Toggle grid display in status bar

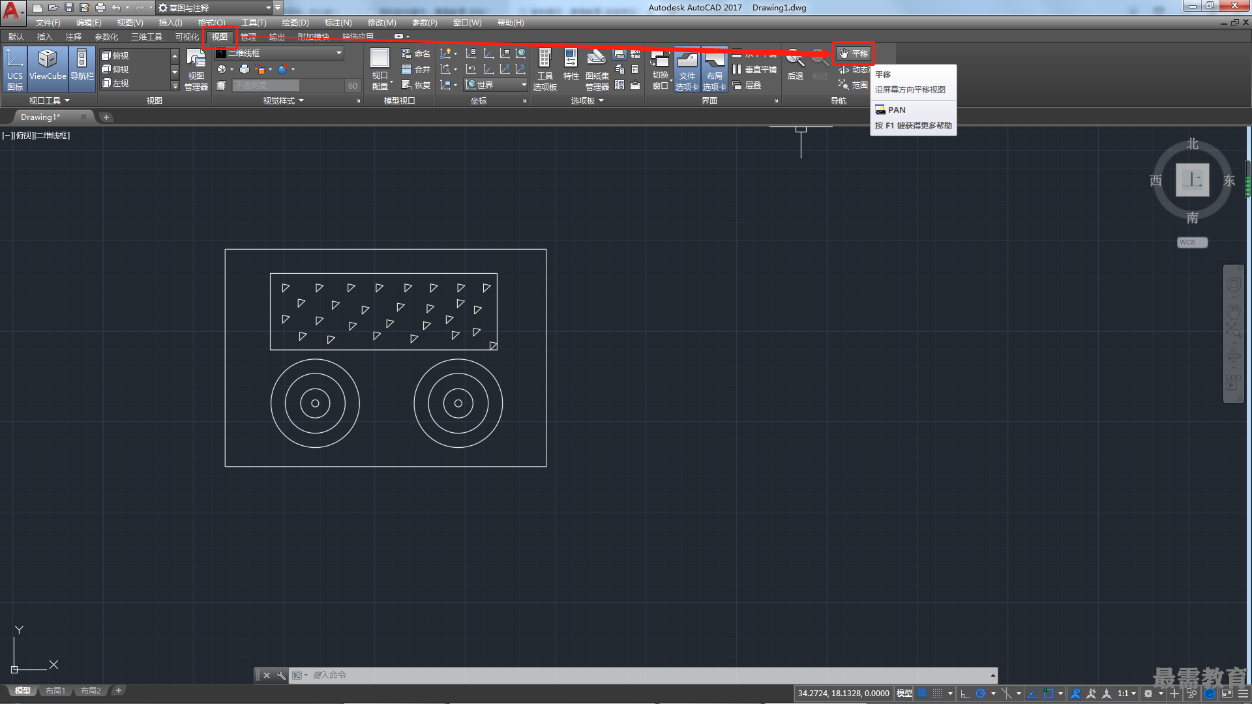(x=922, y=694)
